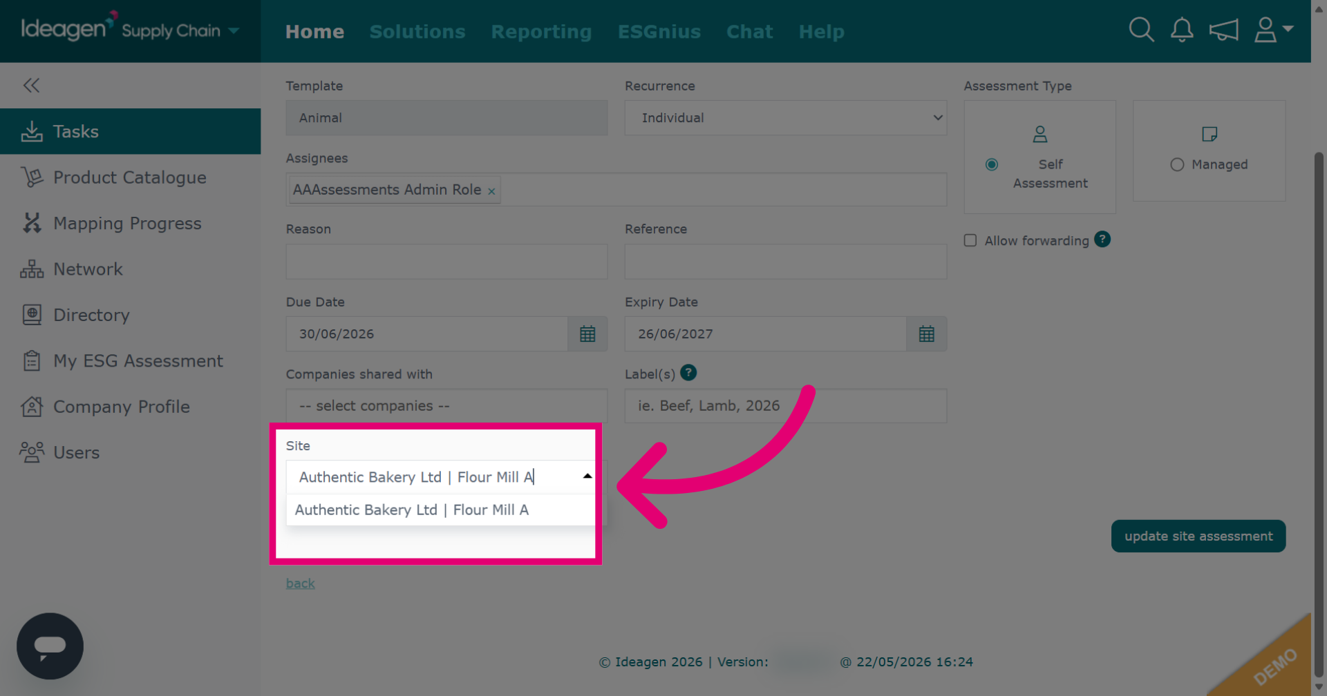The width and height of the screenshot is (1327, 696).
Task: Open user account menu icon
Action: pyautogui.click(x=1273, y=30)
